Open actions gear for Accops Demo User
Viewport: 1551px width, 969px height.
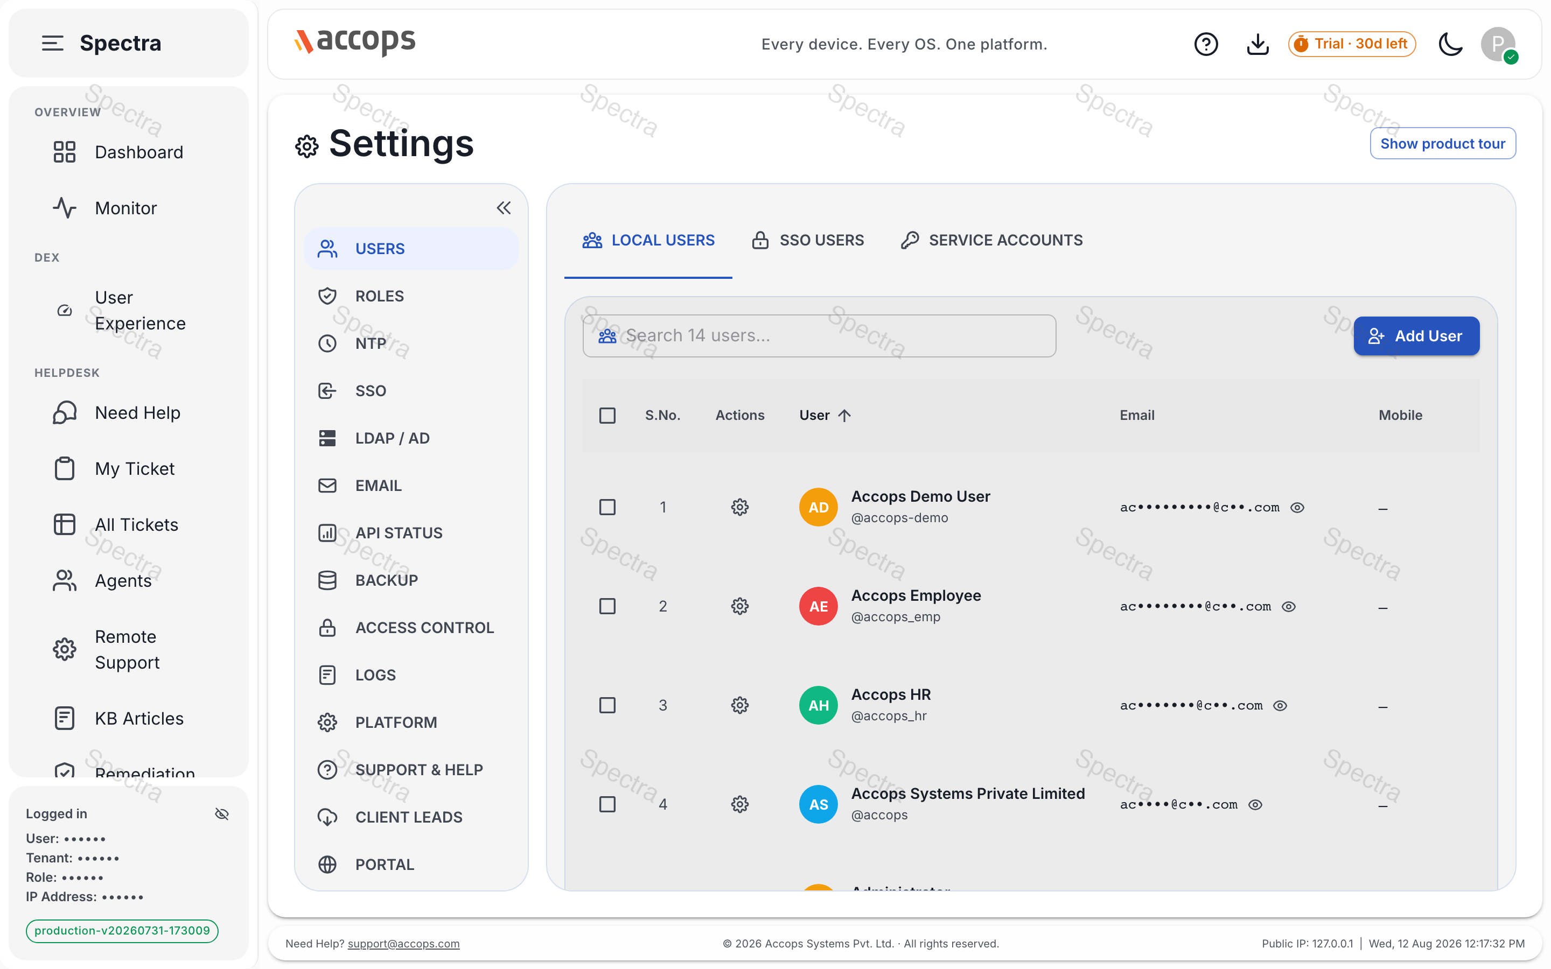click(x=739, y=507)
